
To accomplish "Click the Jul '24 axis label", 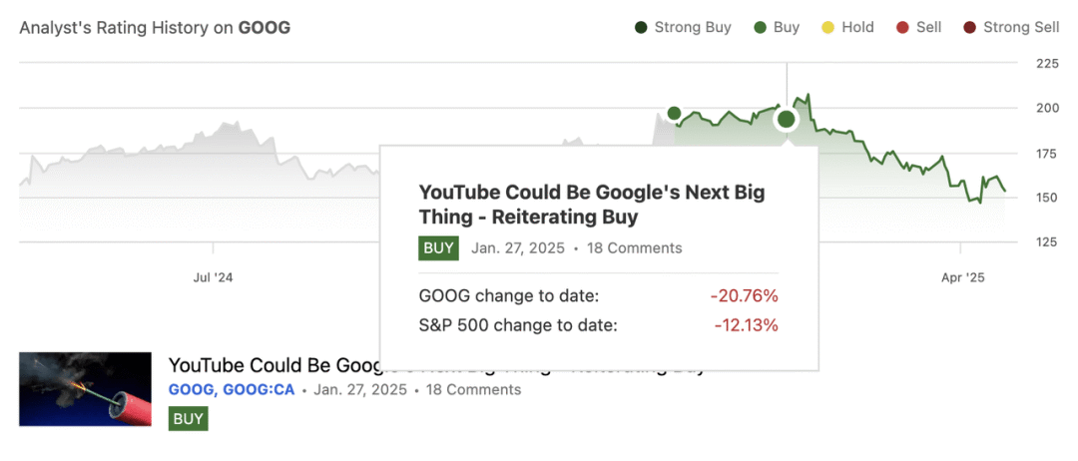I will [x=214, y=278].
